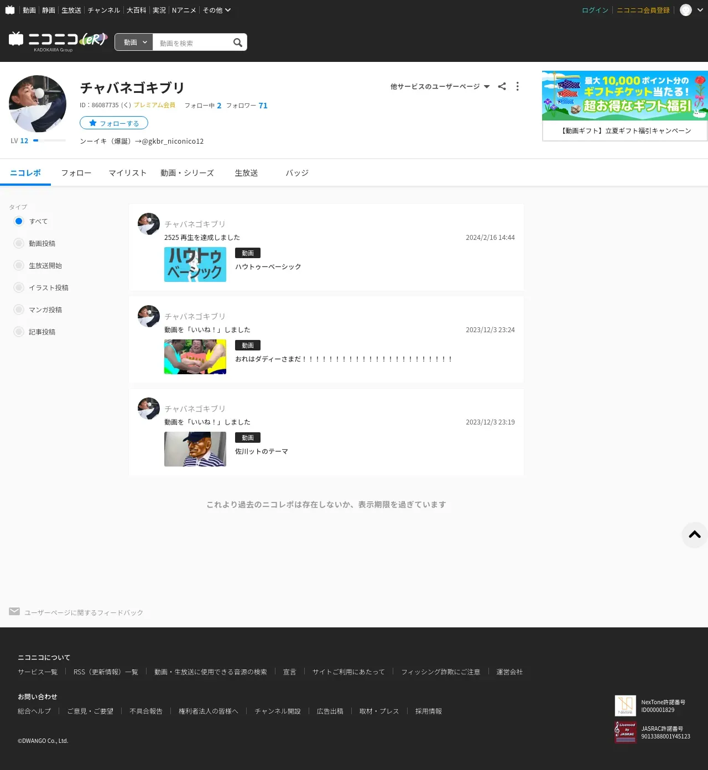The image size is (708, 770).
Task: Click the following count 2
Action: coord(219,106)
